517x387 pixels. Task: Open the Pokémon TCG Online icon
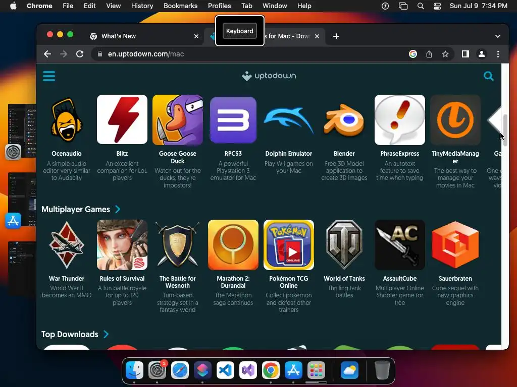point(288,245)
